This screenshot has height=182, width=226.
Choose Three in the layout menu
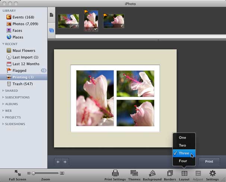[184, 153]
